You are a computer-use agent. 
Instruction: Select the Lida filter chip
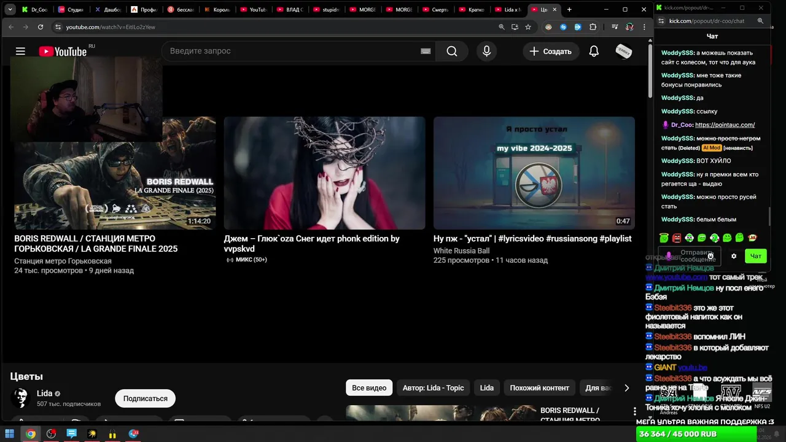click(487, 387)
